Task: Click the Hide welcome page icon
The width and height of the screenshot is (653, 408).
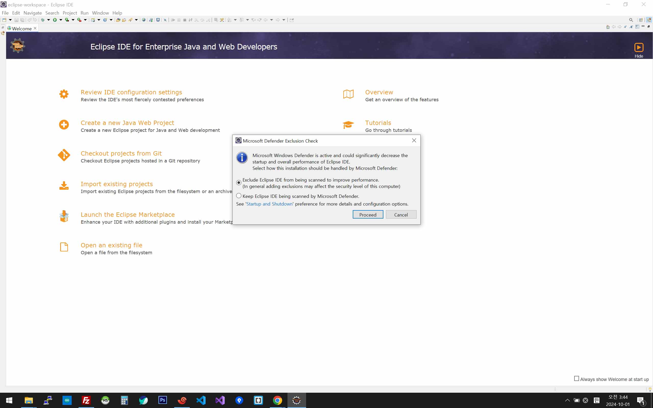Action: tap(638, 47)
